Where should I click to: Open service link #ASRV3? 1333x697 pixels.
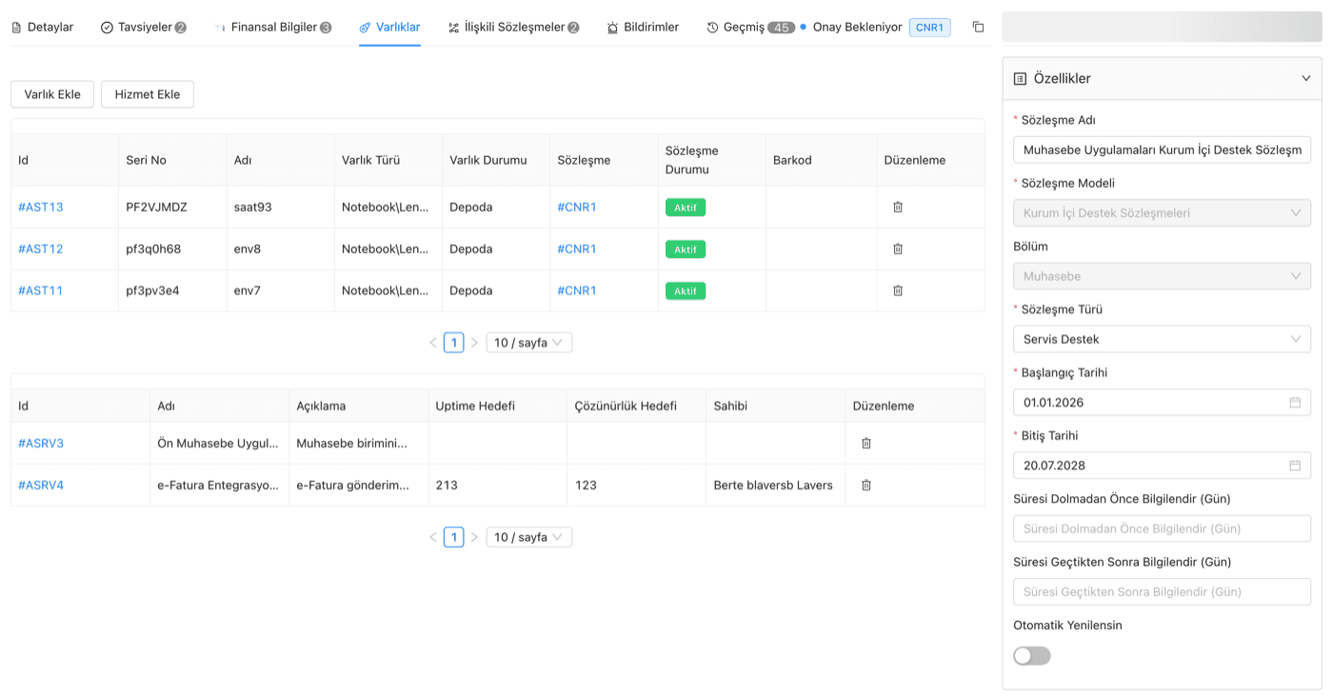coord(41,443)
